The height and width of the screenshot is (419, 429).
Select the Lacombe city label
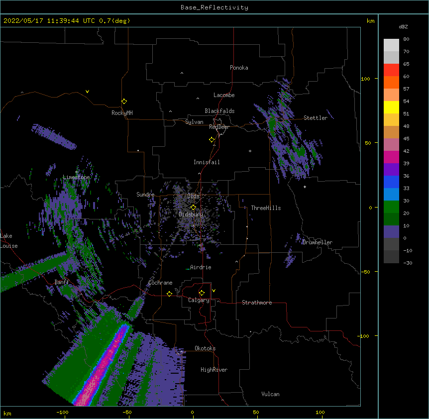coord(224,95)
